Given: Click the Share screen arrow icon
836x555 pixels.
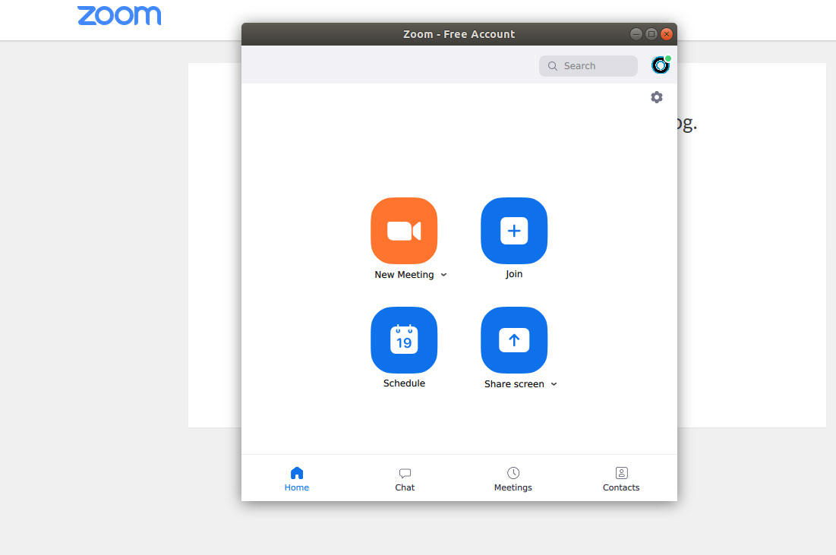Looking at the screenshot, I should point(514,339).
